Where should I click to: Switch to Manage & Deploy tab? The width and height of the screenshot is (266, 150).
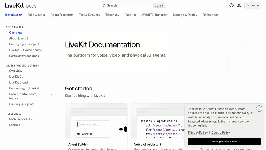pyautogui.click(x=185, y=15)
